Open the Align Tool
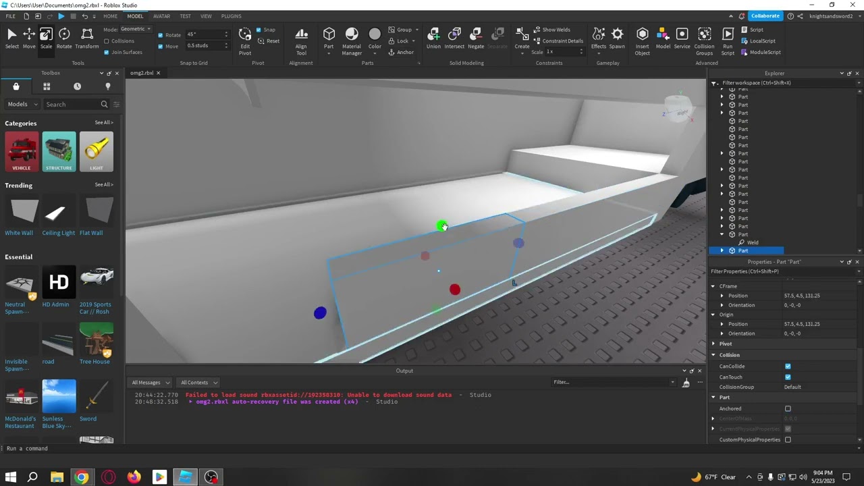Screen dimensions: 864x486 tap(301, 41)
